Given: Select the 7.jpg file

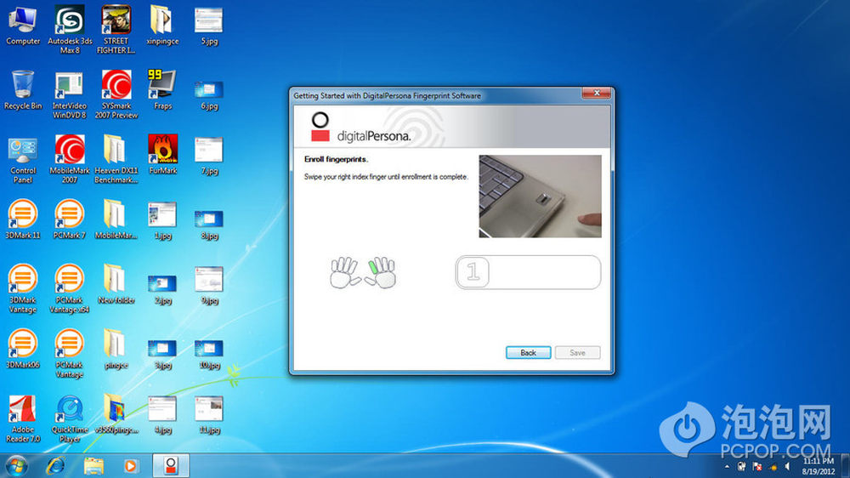Looking at the screenshot, I should click(x=209, y=156).
